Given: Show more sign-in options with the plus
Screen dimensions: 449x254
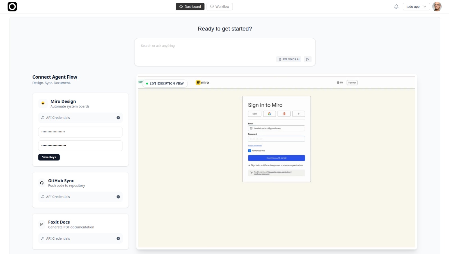Looking at the screenshot, I should [299, 114].
